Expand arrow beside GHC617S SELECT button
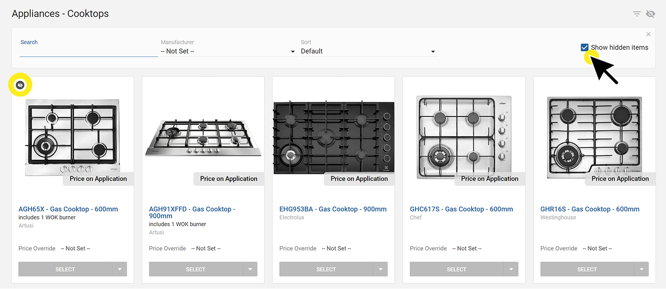This screenshot has width=666, height=289. 511,269
